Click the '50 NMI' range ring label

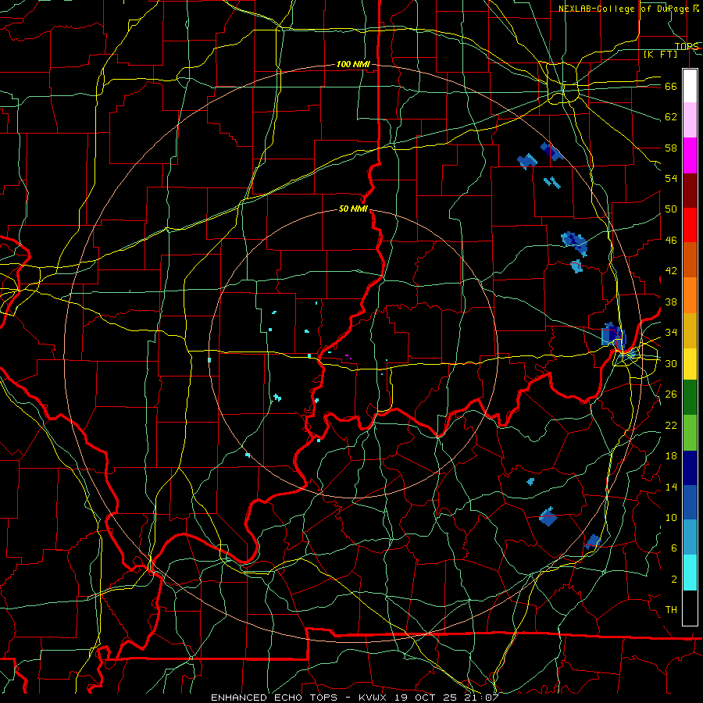click(353, 209)
